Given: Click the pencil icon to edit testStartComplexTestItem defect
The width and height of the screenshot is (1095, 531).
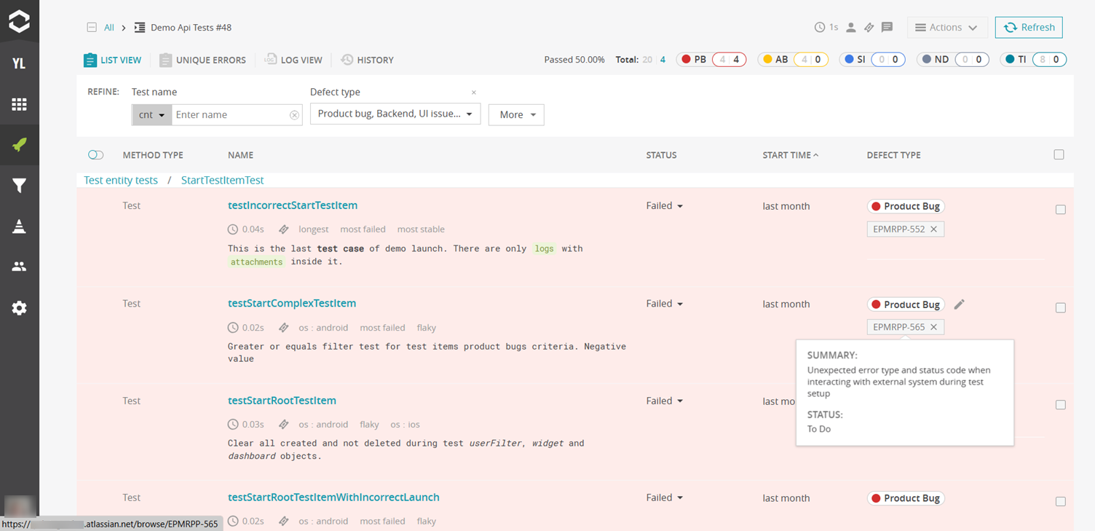Looking at the screenshot, I should [x=959, y=304].
